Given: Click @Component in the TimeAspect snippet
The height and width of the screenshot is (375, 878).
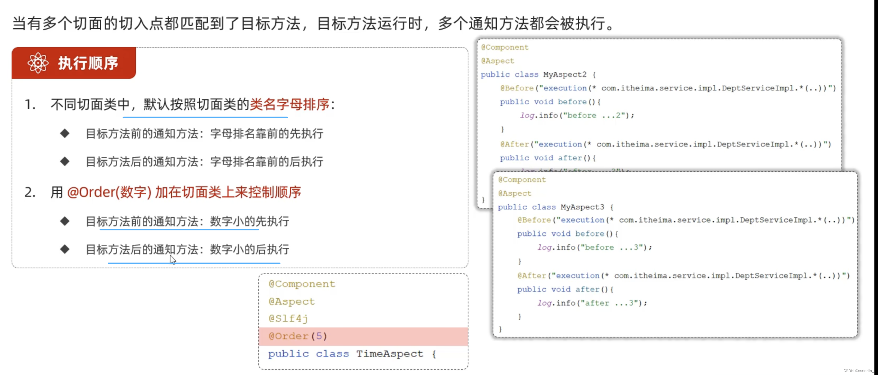Looking at the screenshot, I should click(x=302, y=284).
